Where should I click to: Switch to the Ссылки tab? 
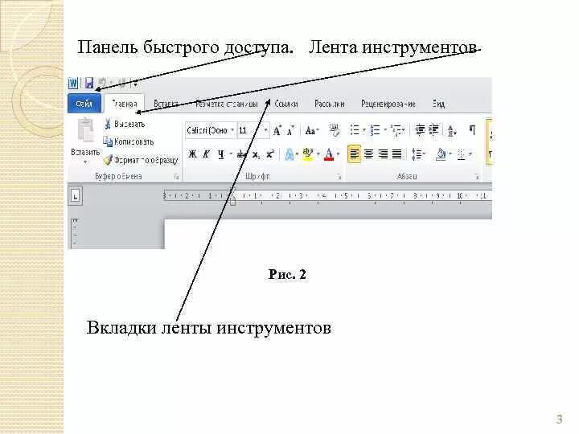(285, 104)
